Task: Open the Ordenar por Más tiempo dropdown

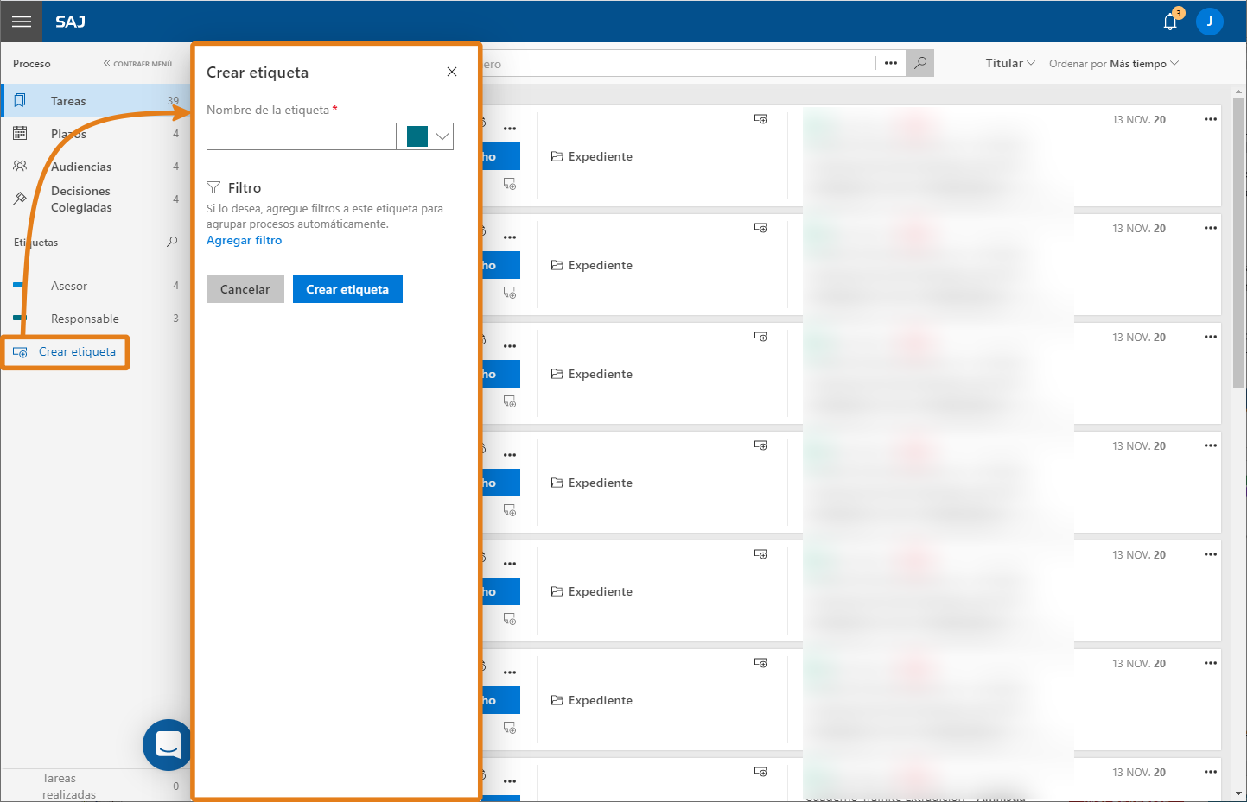Action: coord(1113,64)
